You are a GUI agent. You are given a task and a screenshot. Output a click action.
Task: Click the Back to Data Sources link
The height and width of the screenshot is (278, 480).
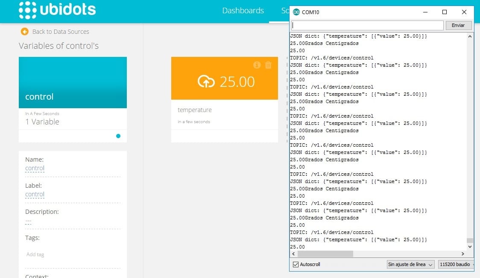click(61, 32)
